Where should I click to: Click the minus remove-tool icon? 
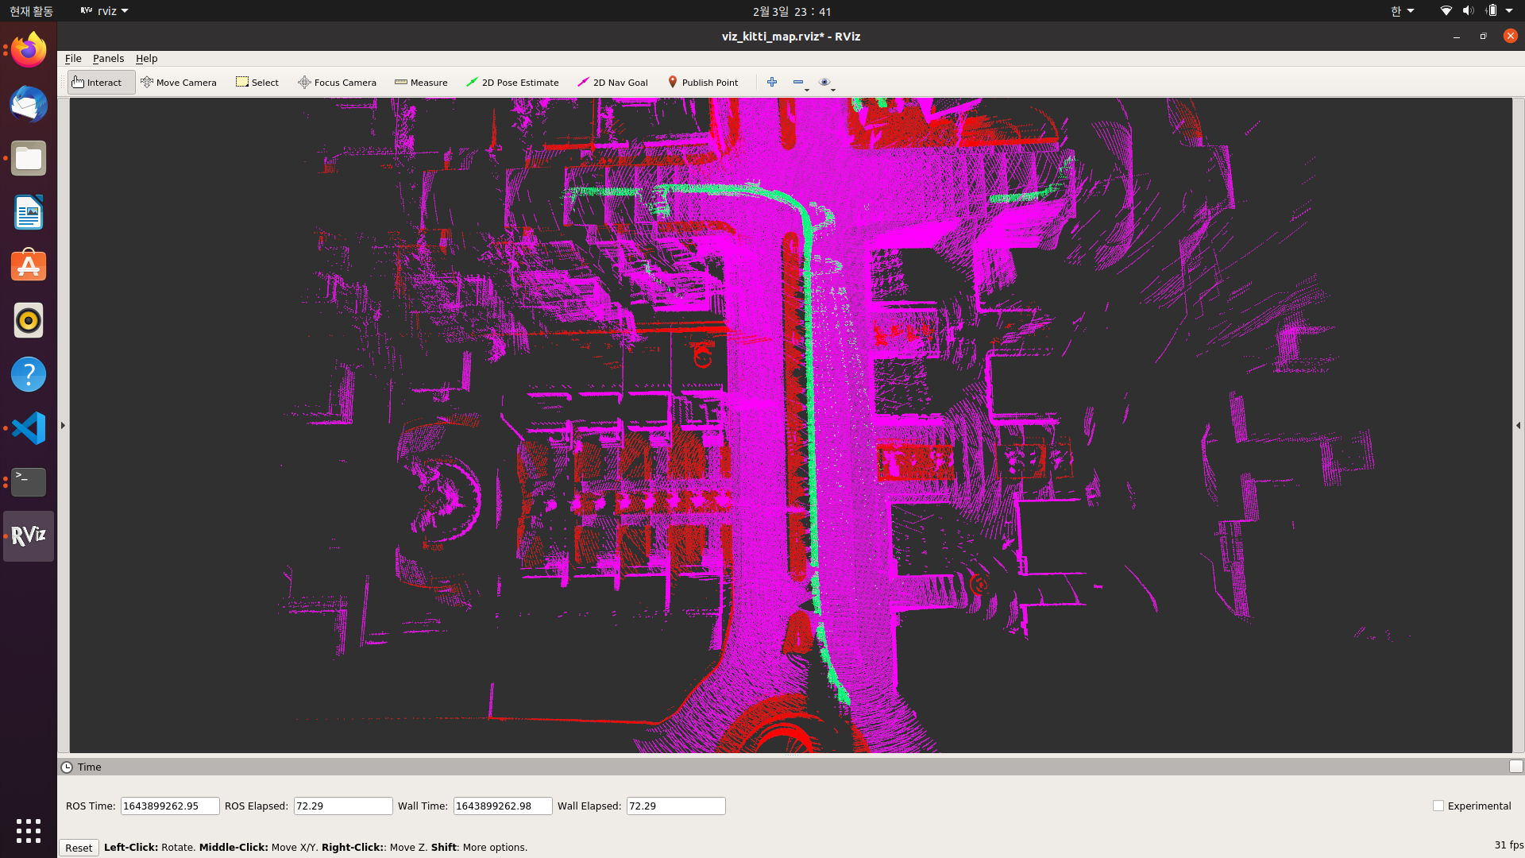pyautogui.click(x=797, y=82)
